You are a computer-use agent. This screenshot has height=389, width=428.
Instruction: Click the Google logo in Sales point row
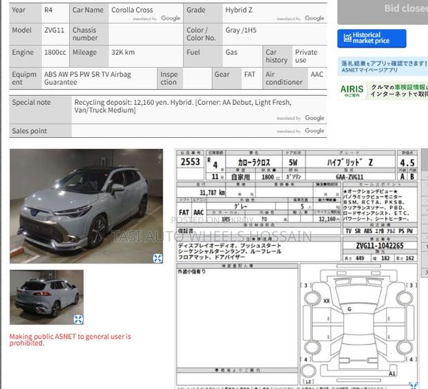[x=315, y=130]
